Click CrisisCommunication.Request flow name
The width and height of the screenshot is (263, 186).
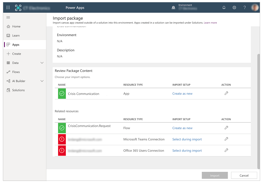(x=89, y=126)
